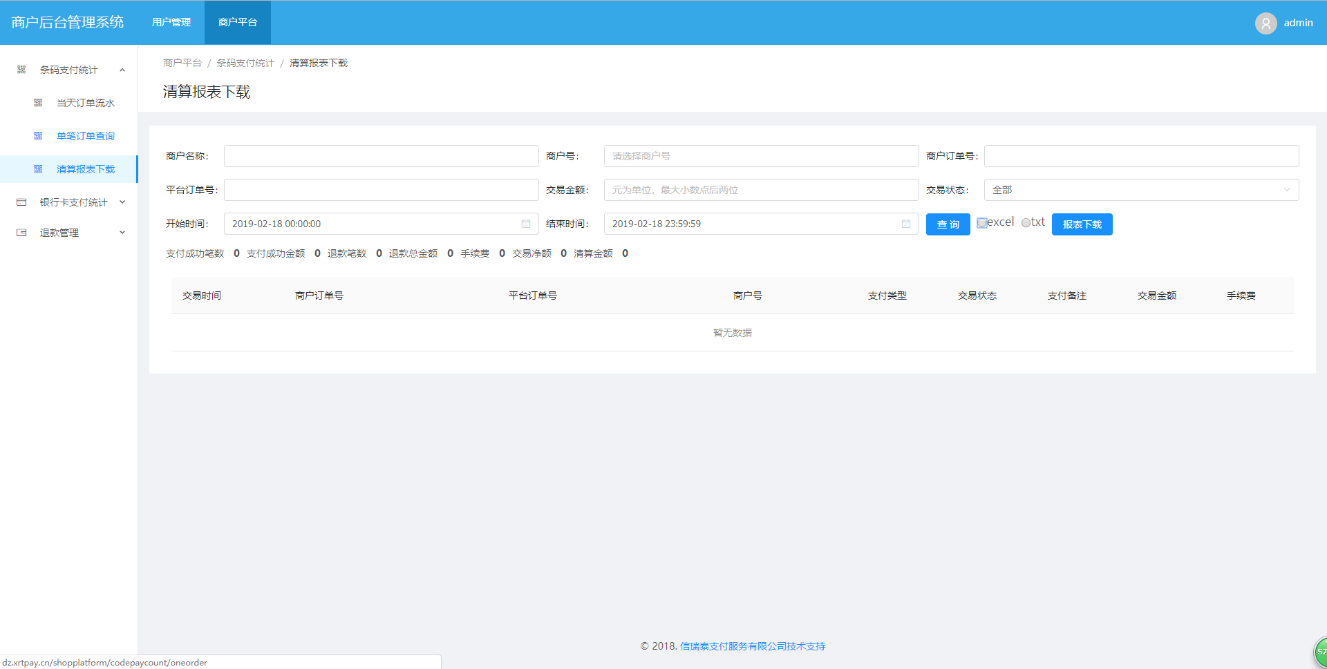
Task: Open the 信瑞泰支付服务有限公司技术支持 footer link
Action: (x=753, y=646)
